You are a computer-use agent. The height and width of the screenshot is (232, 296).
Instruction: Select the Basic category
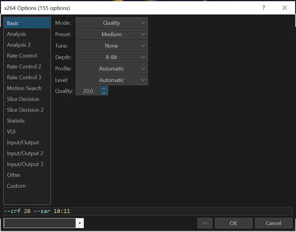point(27,23)
